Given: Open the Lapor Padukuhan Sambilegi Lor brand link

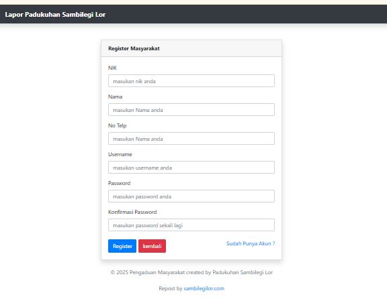Looking at the screenshot, I should pos(55,15).
